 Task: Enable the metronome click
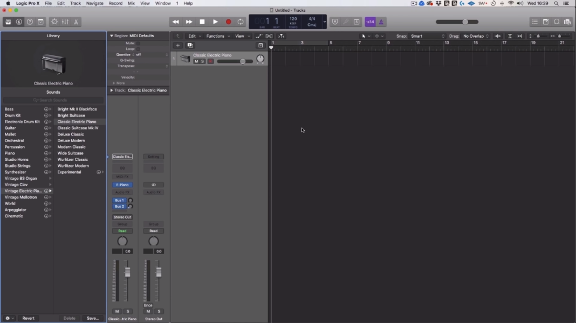pos(381,22)
